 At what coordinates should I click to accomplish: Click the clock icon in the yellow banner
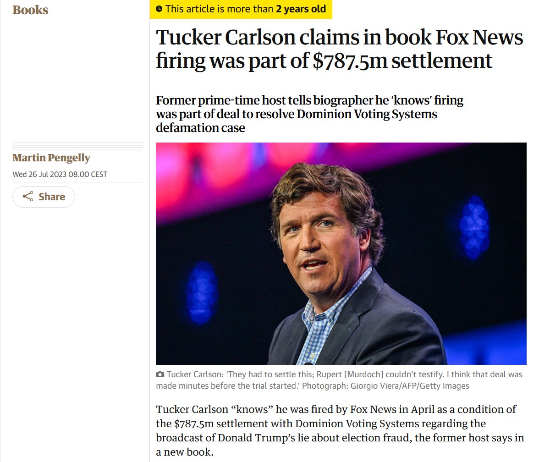click(159, 9)
